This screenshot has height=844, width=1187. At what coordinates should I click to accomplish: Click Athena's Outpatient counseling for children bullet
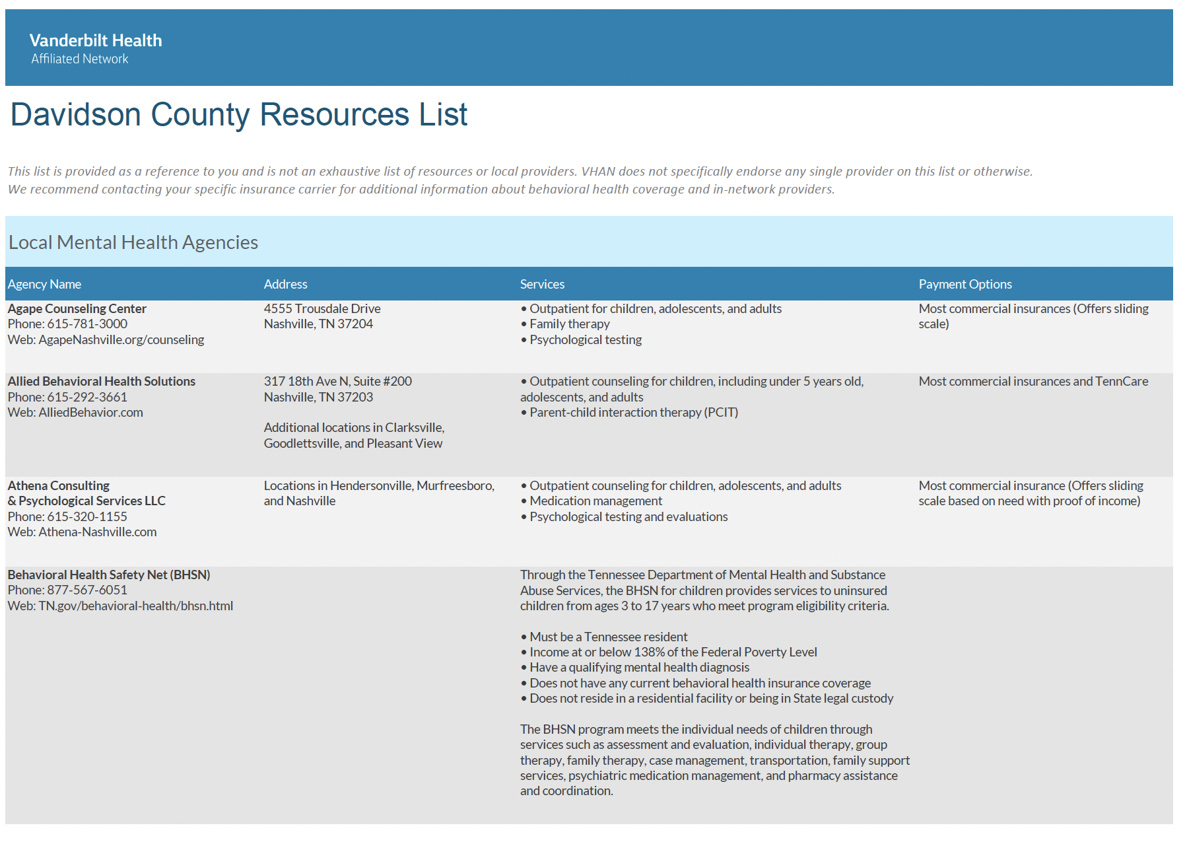(681, 485)
